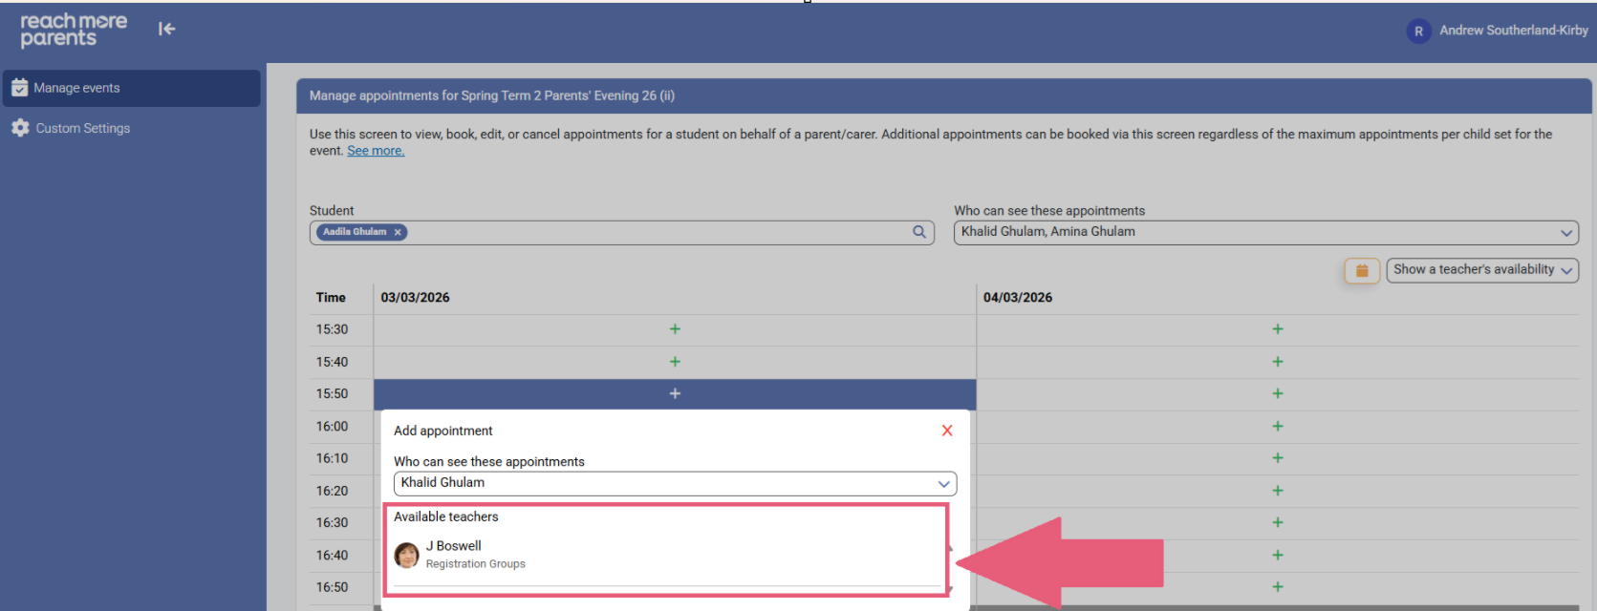This screenshot has height=611, width=1597.
Task: Add appointment at 16:00 on 04/03/2026
Action: click(1277, 427)
